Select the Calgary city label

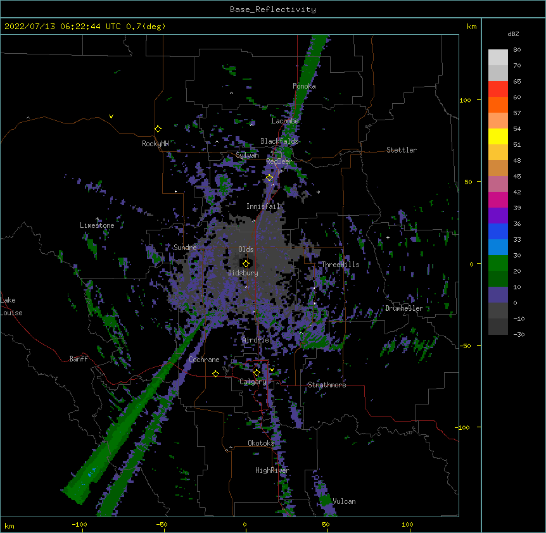coord(253,382)
